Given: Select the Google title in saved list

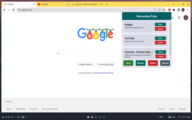Looking at the screenshot, I should click(128, 25).
